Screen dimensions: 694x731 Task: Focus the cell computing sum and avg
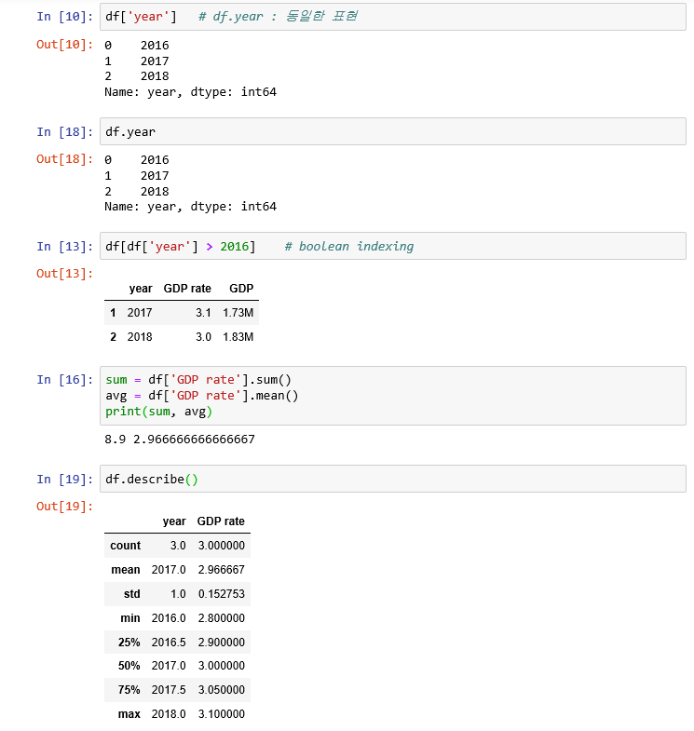[393, 396]
